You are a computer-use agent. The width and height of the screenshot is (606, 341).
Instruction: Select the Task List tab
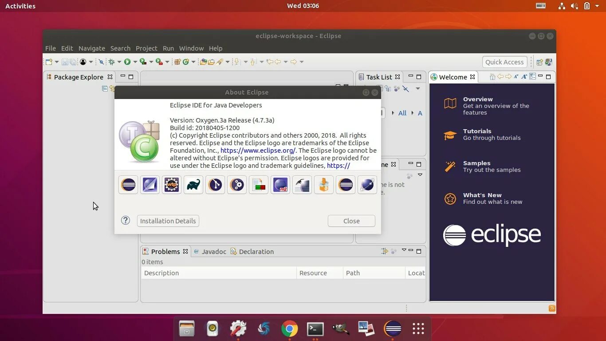[379, 77]
